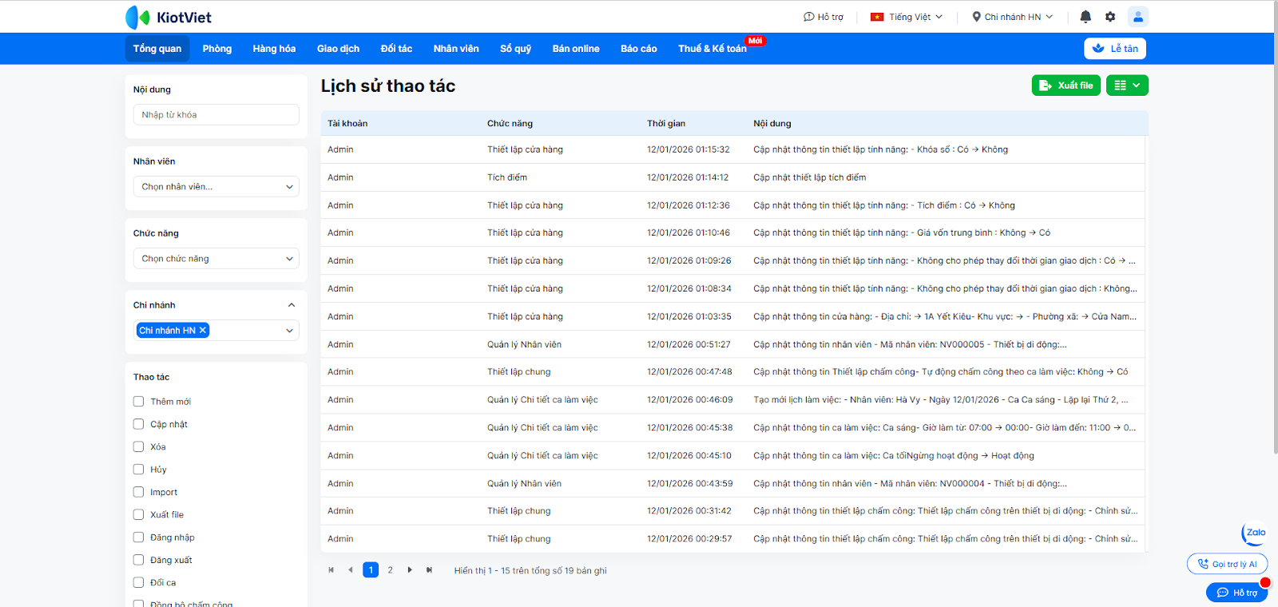
Task: Switch to the Báo cáo menu
Action: 638,49
